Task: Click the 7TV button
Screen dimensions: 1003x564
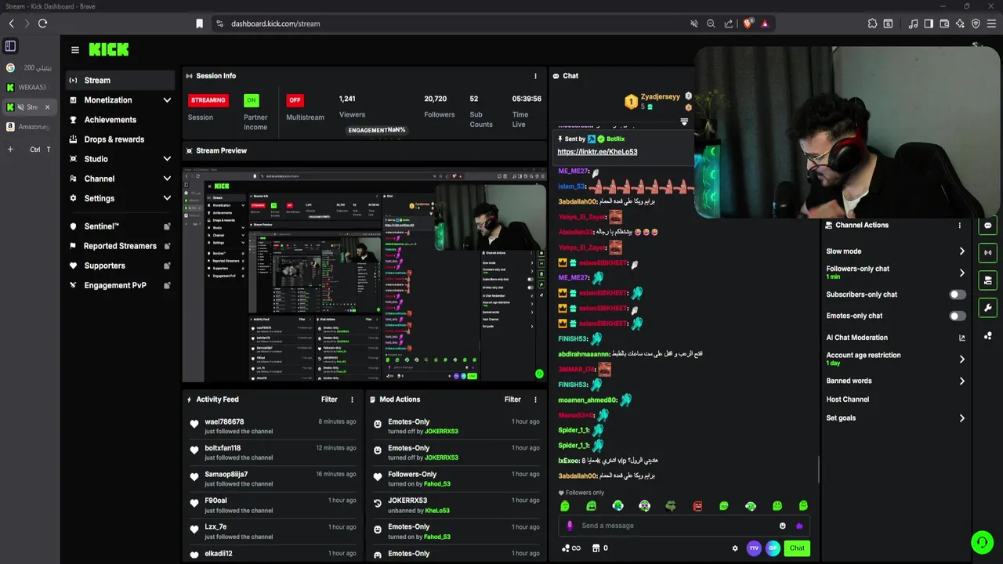Action: [754, 548]
